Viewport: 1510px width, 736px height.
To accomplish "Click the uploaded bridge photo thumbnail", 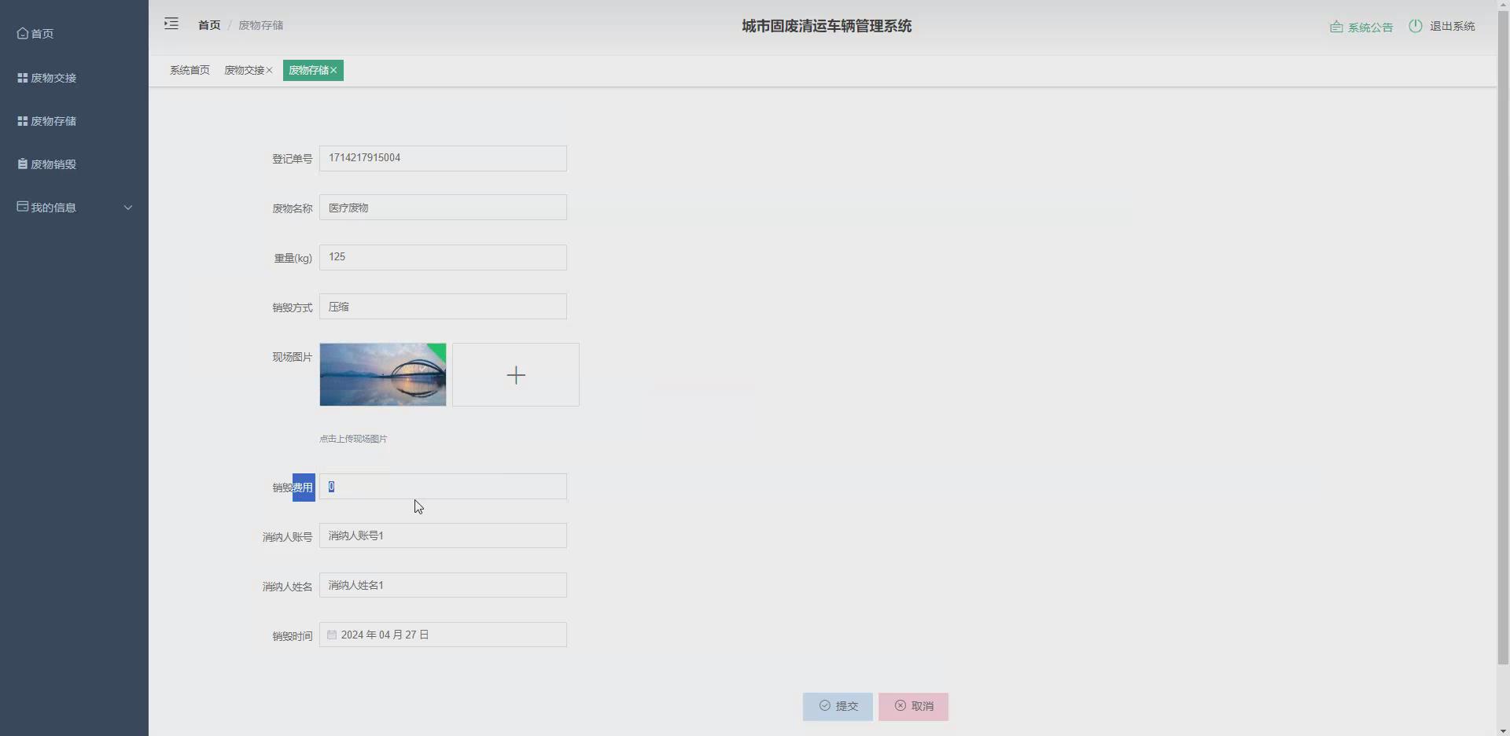I will (x=382, y=374).
